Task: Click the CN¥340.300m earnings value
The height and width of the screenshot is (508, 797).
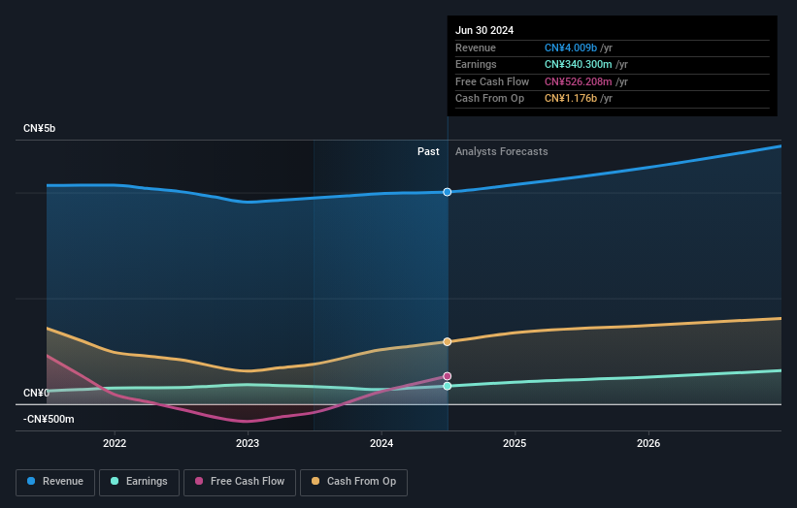Action: click(x=579, y=64)
